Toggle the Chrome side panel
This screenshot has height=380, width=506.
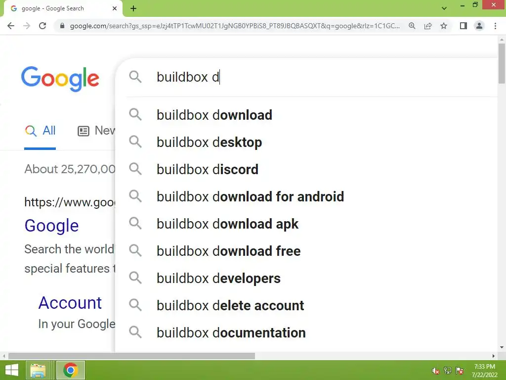pyautogui.click(x=464, y=26)
